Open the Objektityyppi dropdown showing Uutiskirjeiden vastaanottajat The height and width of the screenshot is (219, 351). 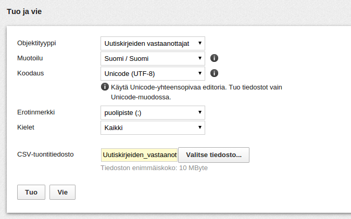tap(153, 43)
